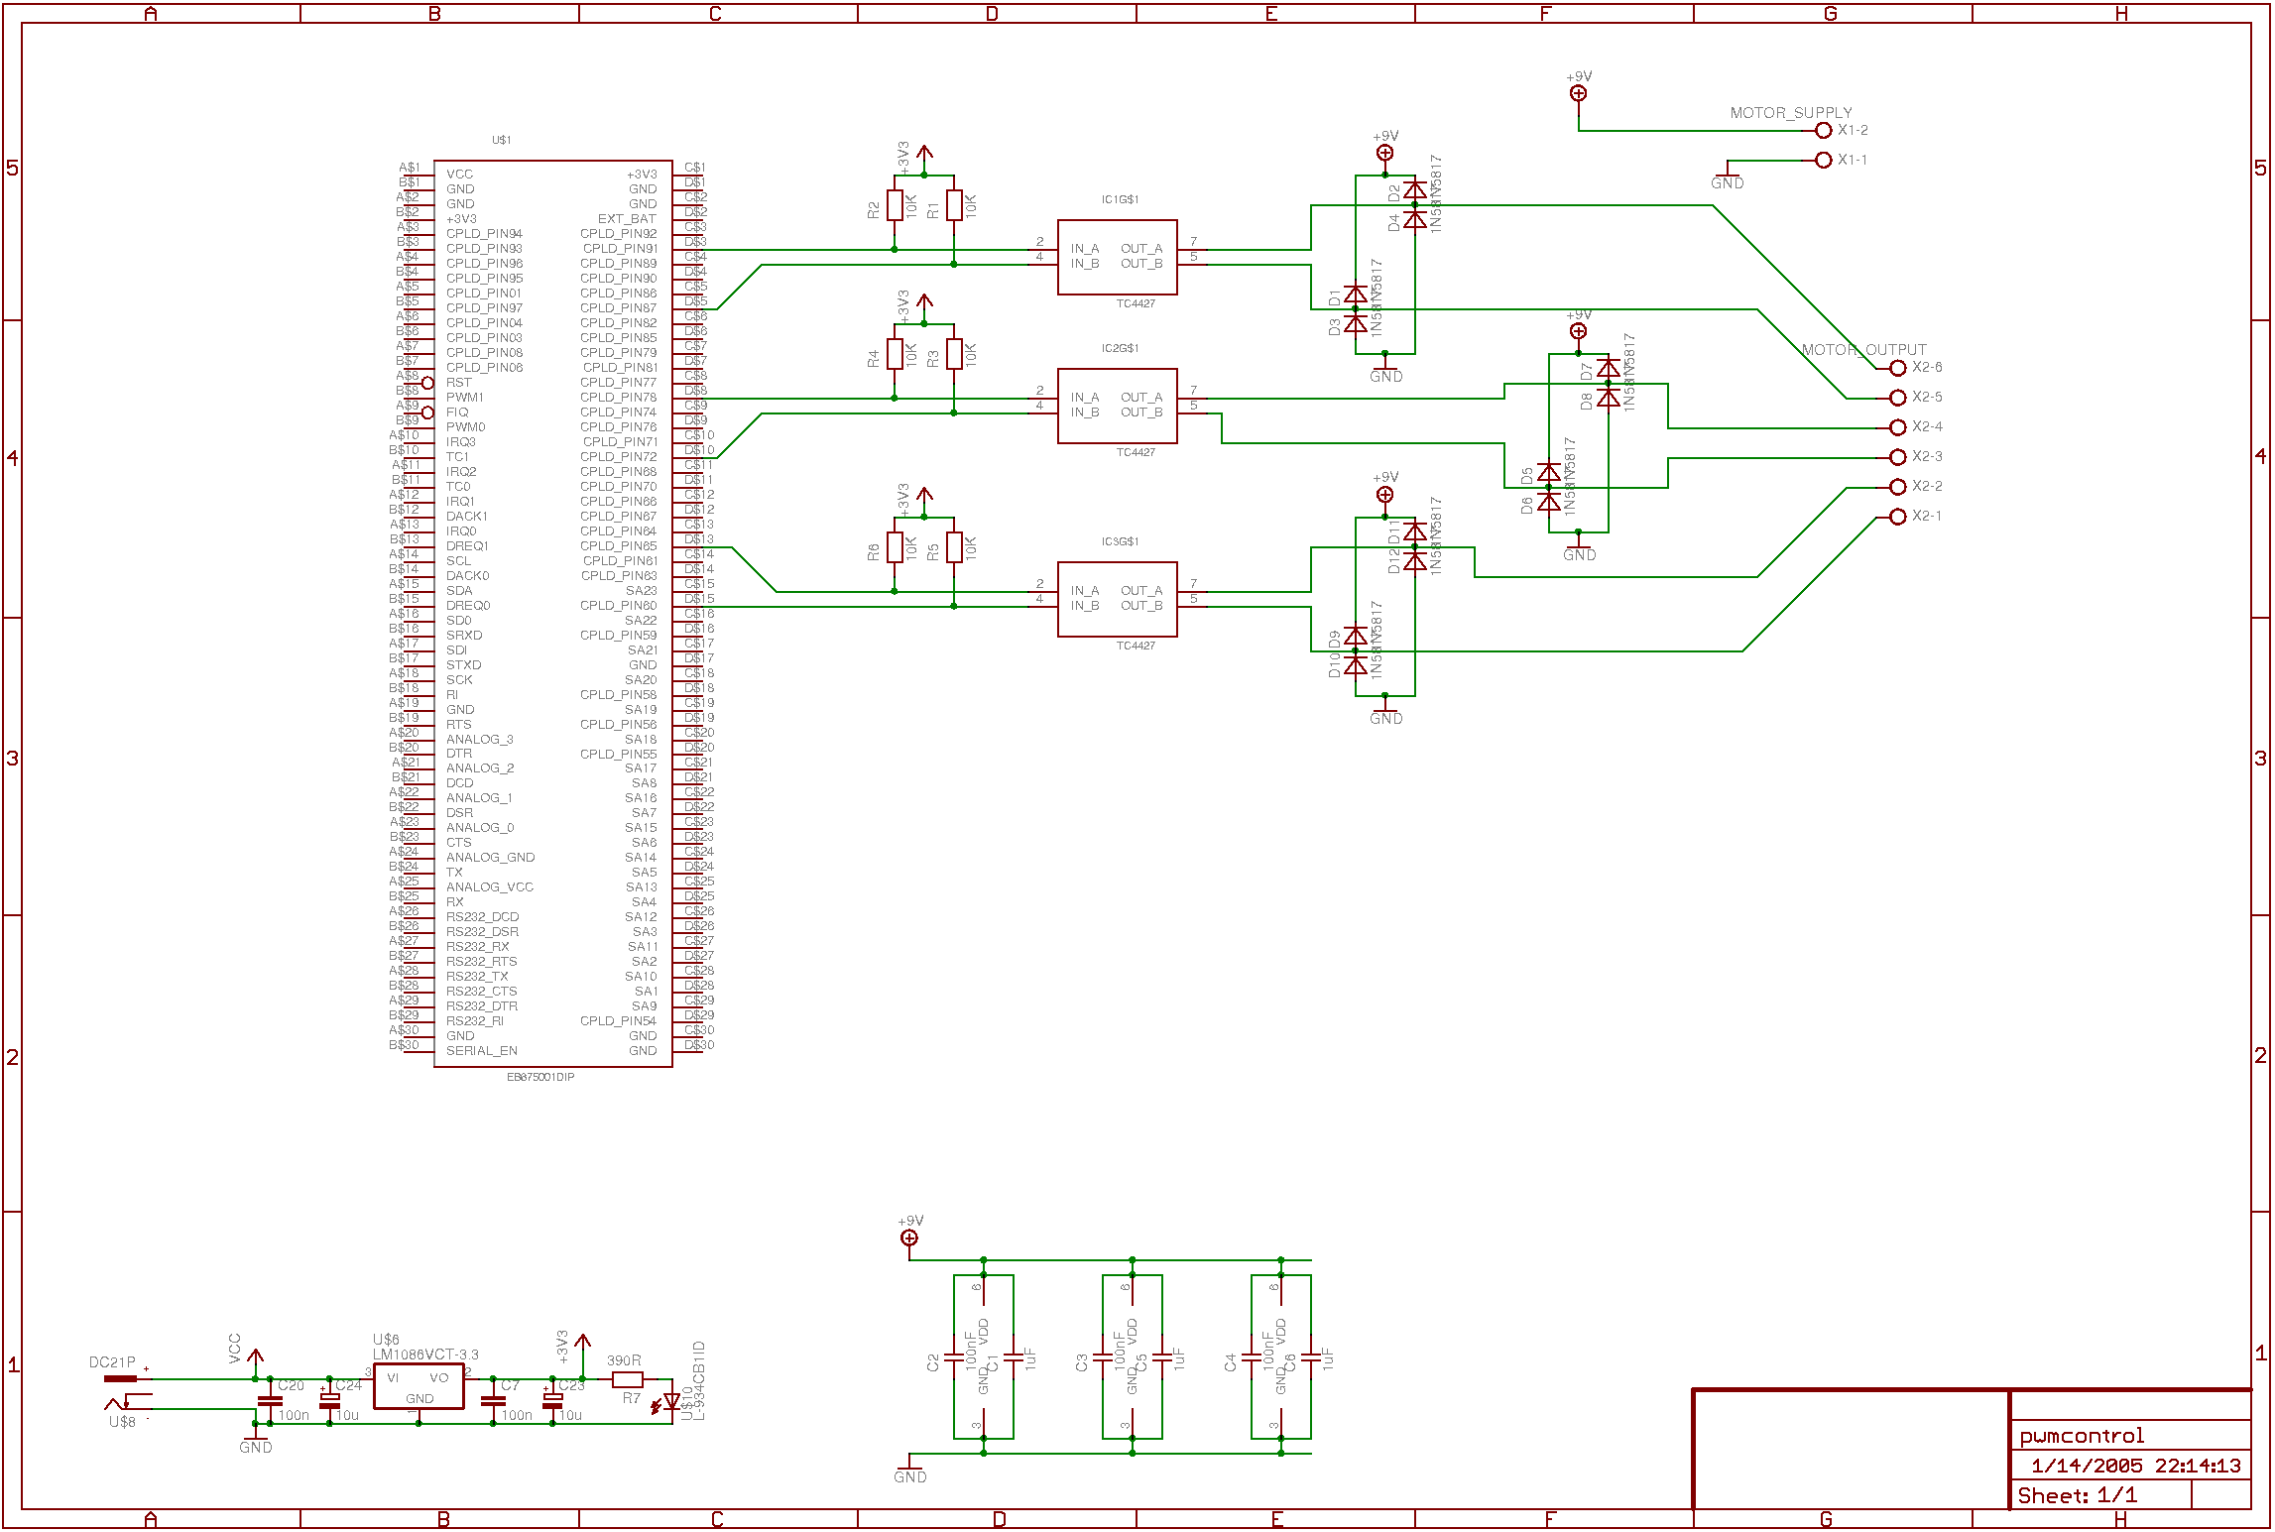Select capacitor C2 symbol

point(954,1357)
